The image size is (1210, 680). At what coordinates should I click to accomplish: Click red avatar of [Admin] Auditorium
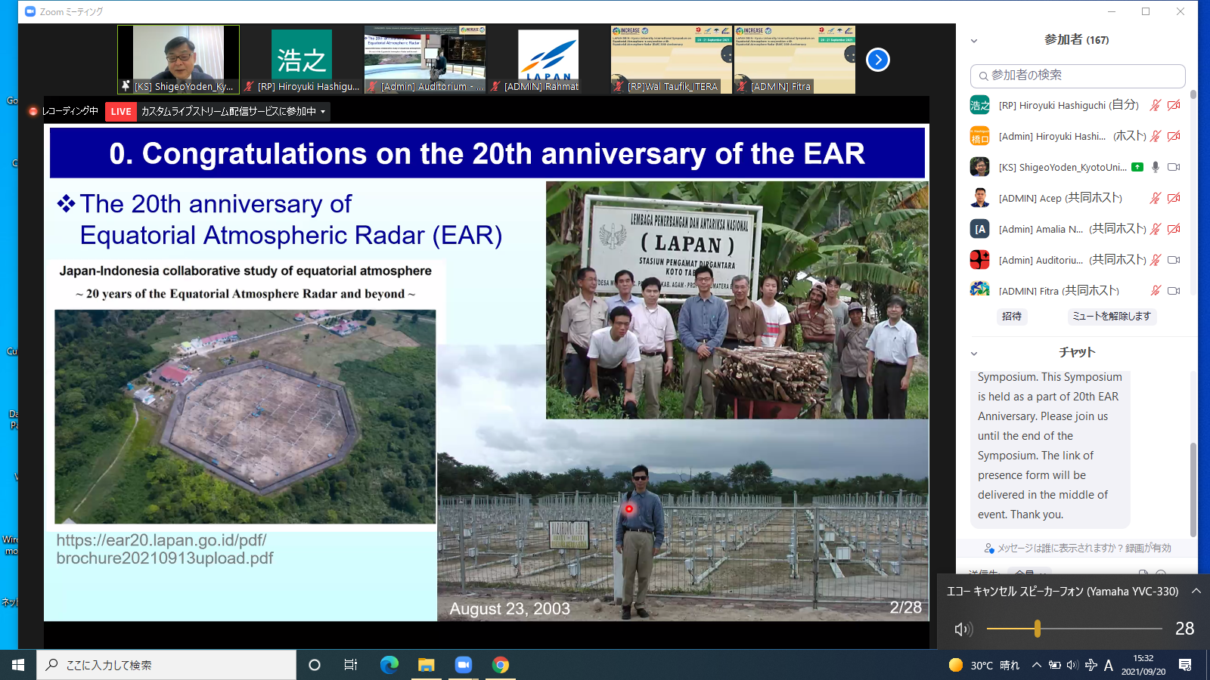pos(980,260)
